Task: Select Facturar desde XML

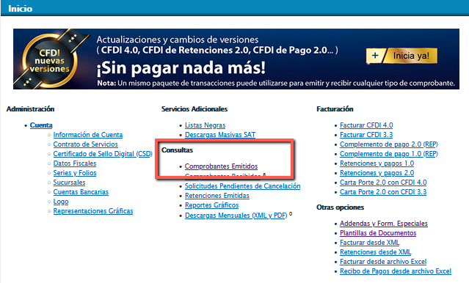Action: (x=370, y=243)
